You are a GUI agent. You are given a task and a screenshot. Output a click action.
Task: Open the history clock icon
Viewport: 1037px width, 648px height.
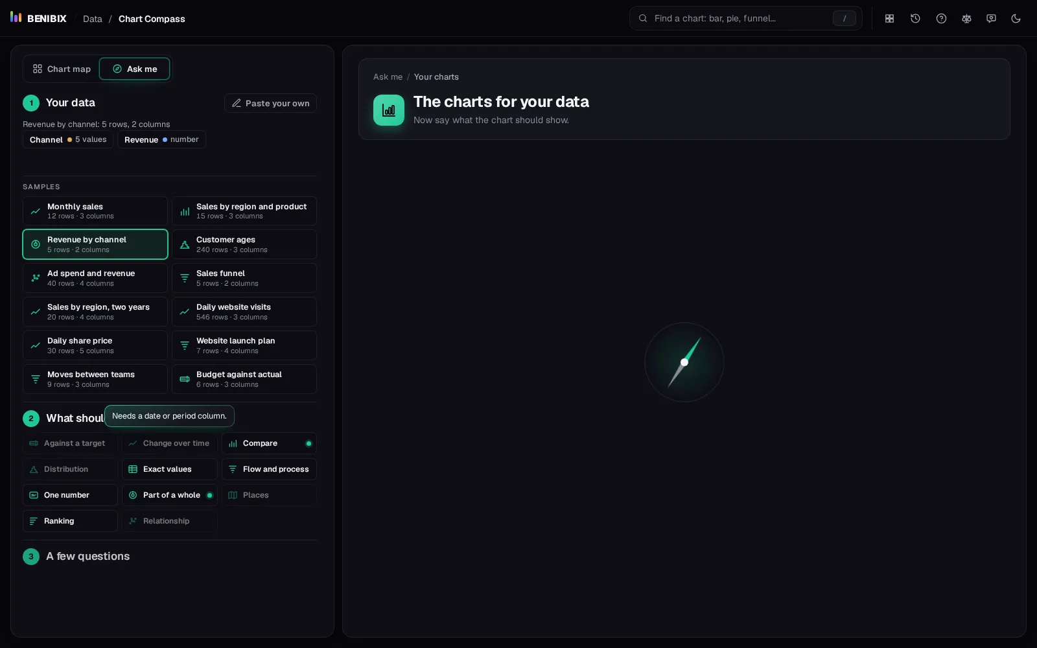(915, 19)
